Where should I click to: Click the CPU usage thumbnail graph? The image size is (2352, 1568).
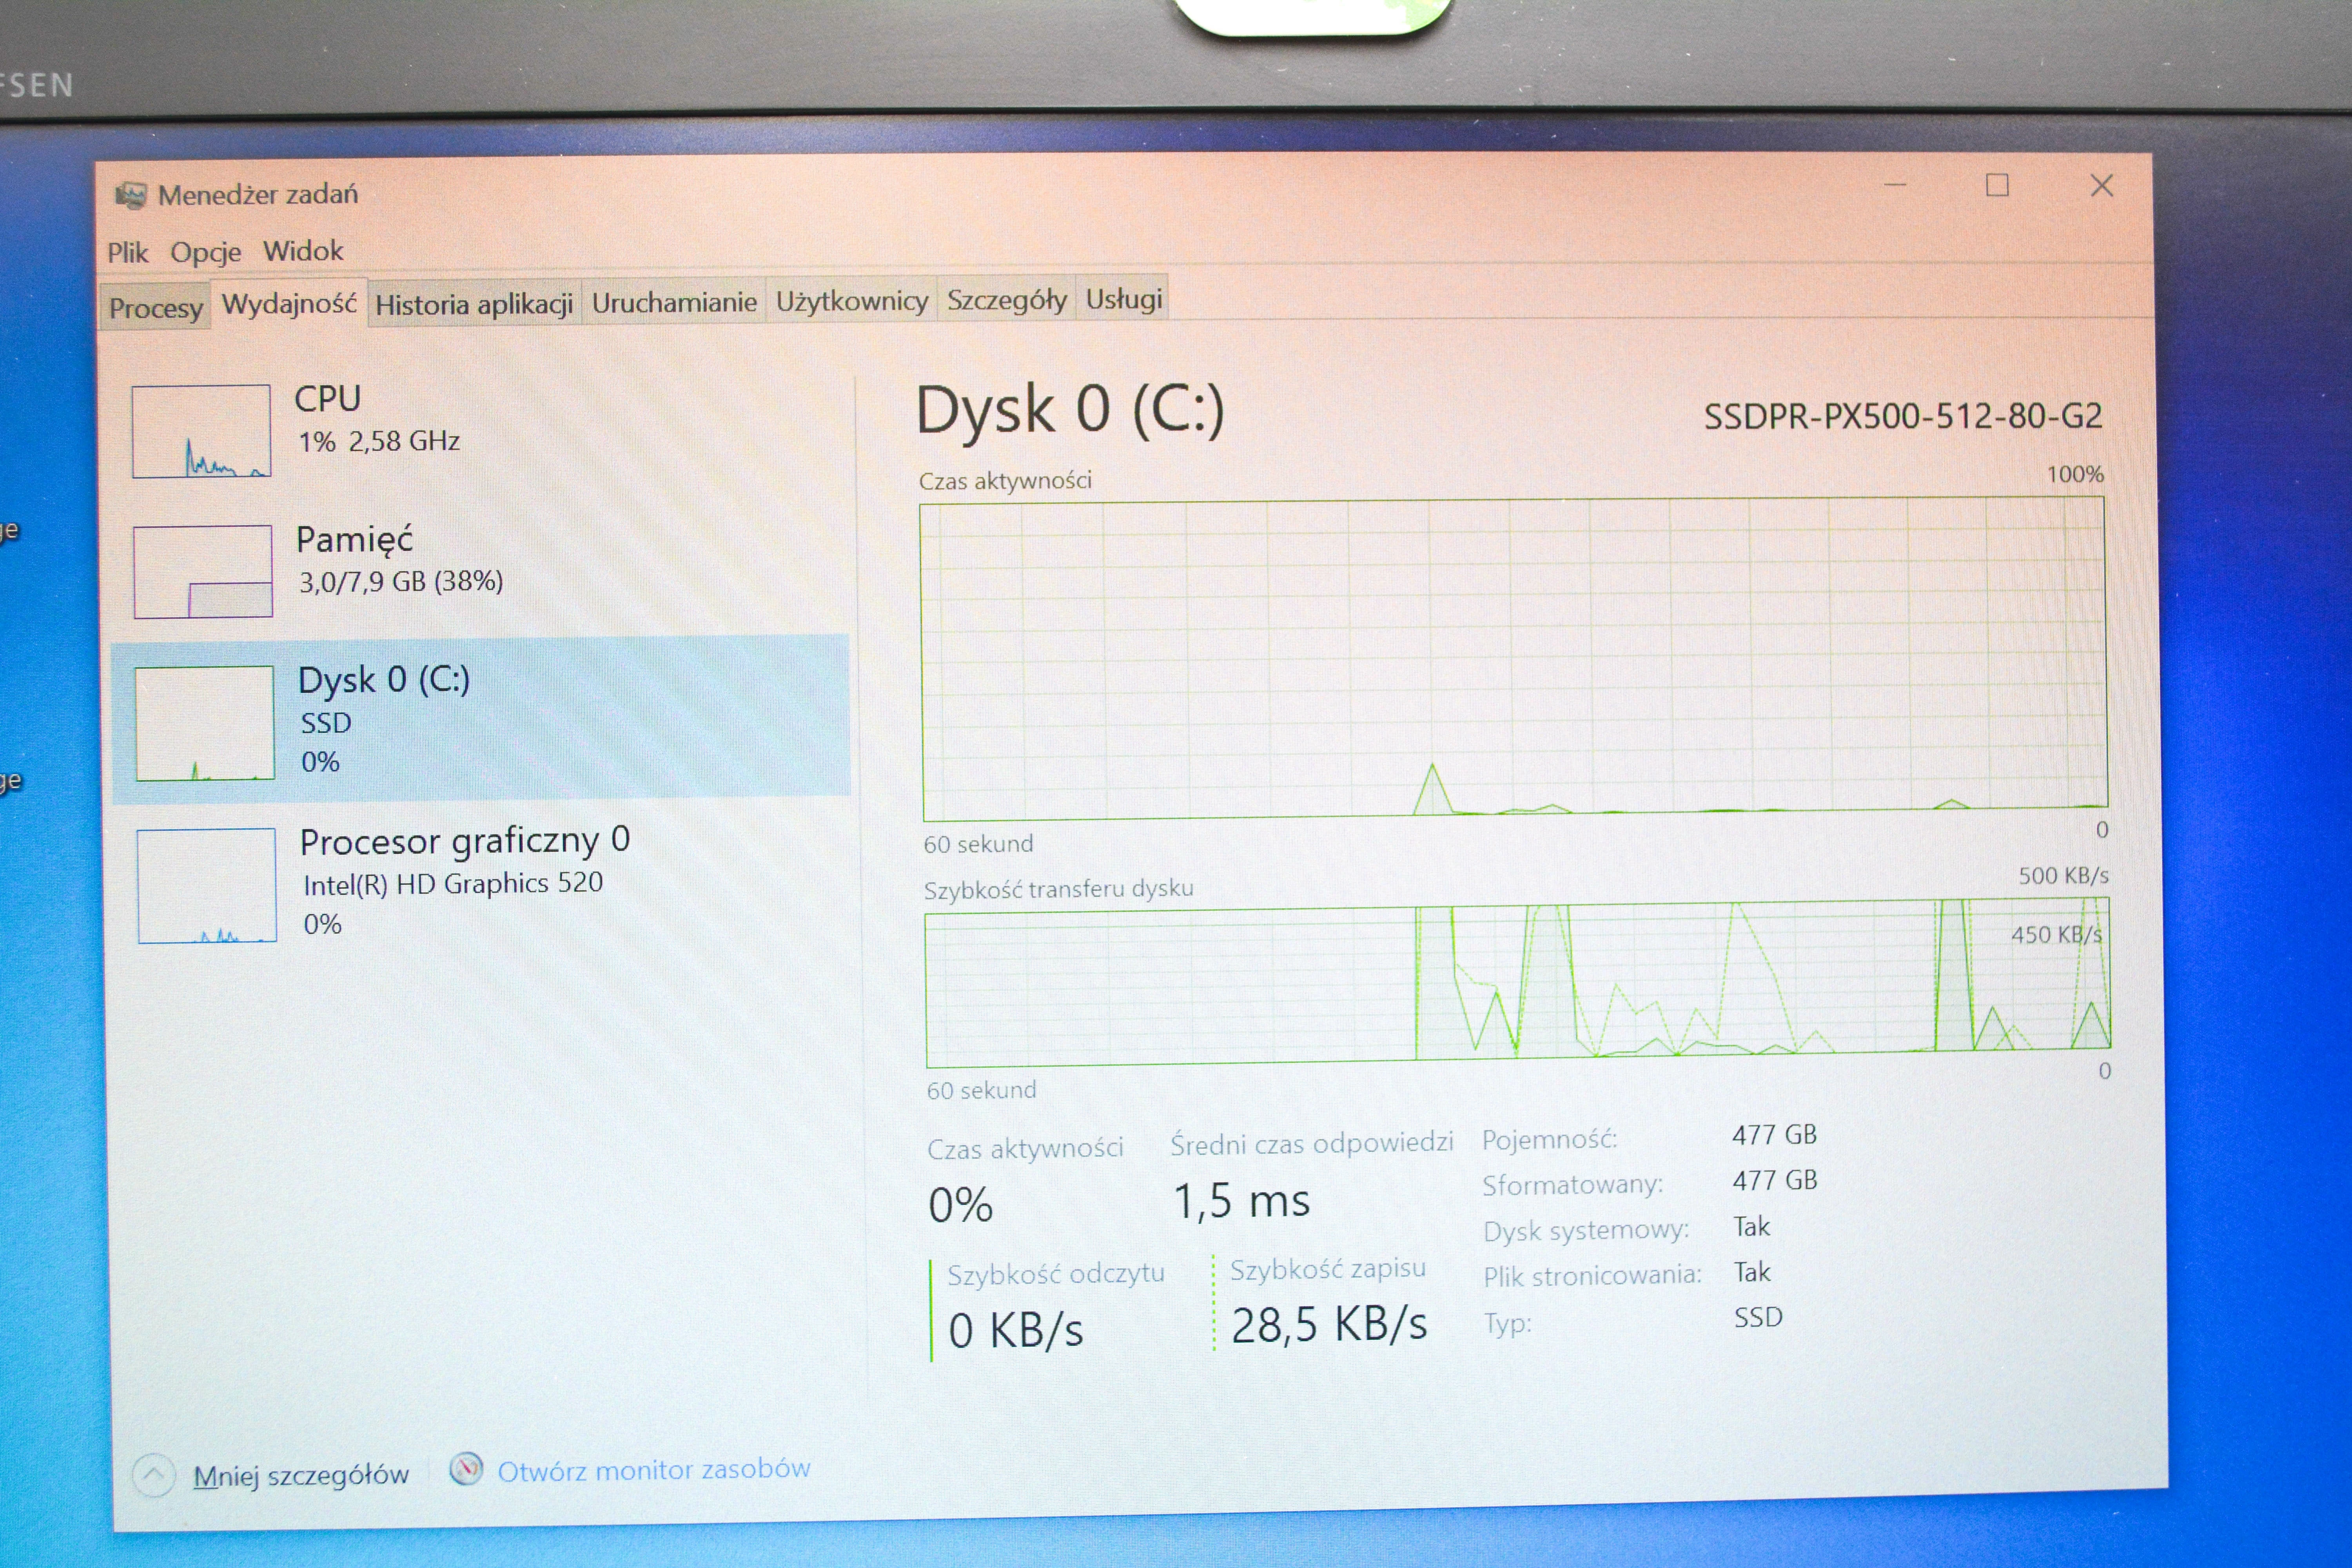point(201,431)
